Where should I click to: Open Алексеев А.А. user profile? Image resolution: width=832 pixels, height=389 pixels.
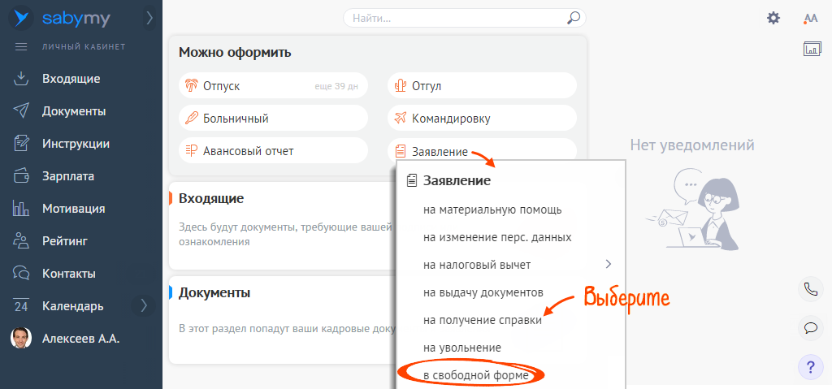80,339
